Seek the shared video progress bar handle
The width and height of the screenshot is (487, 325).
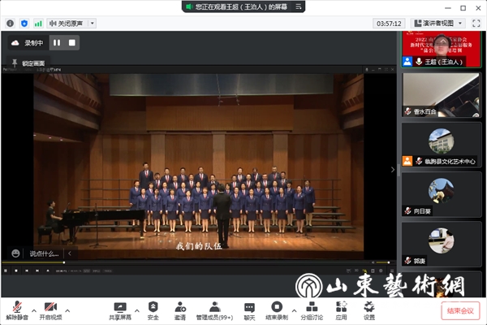coord(63,262)
